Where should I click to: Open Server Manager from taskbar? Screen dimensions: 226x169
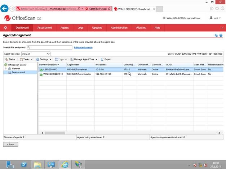(x=10, y=165)
